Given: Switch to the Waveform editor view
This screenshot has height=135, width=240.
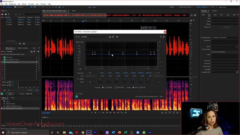Looking at the screenshot, I should tap(7, 7).
